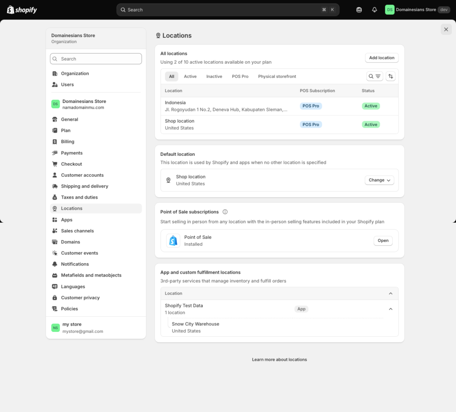Select Locations in sidebar
456x412 pixels.
click(96, 208)
